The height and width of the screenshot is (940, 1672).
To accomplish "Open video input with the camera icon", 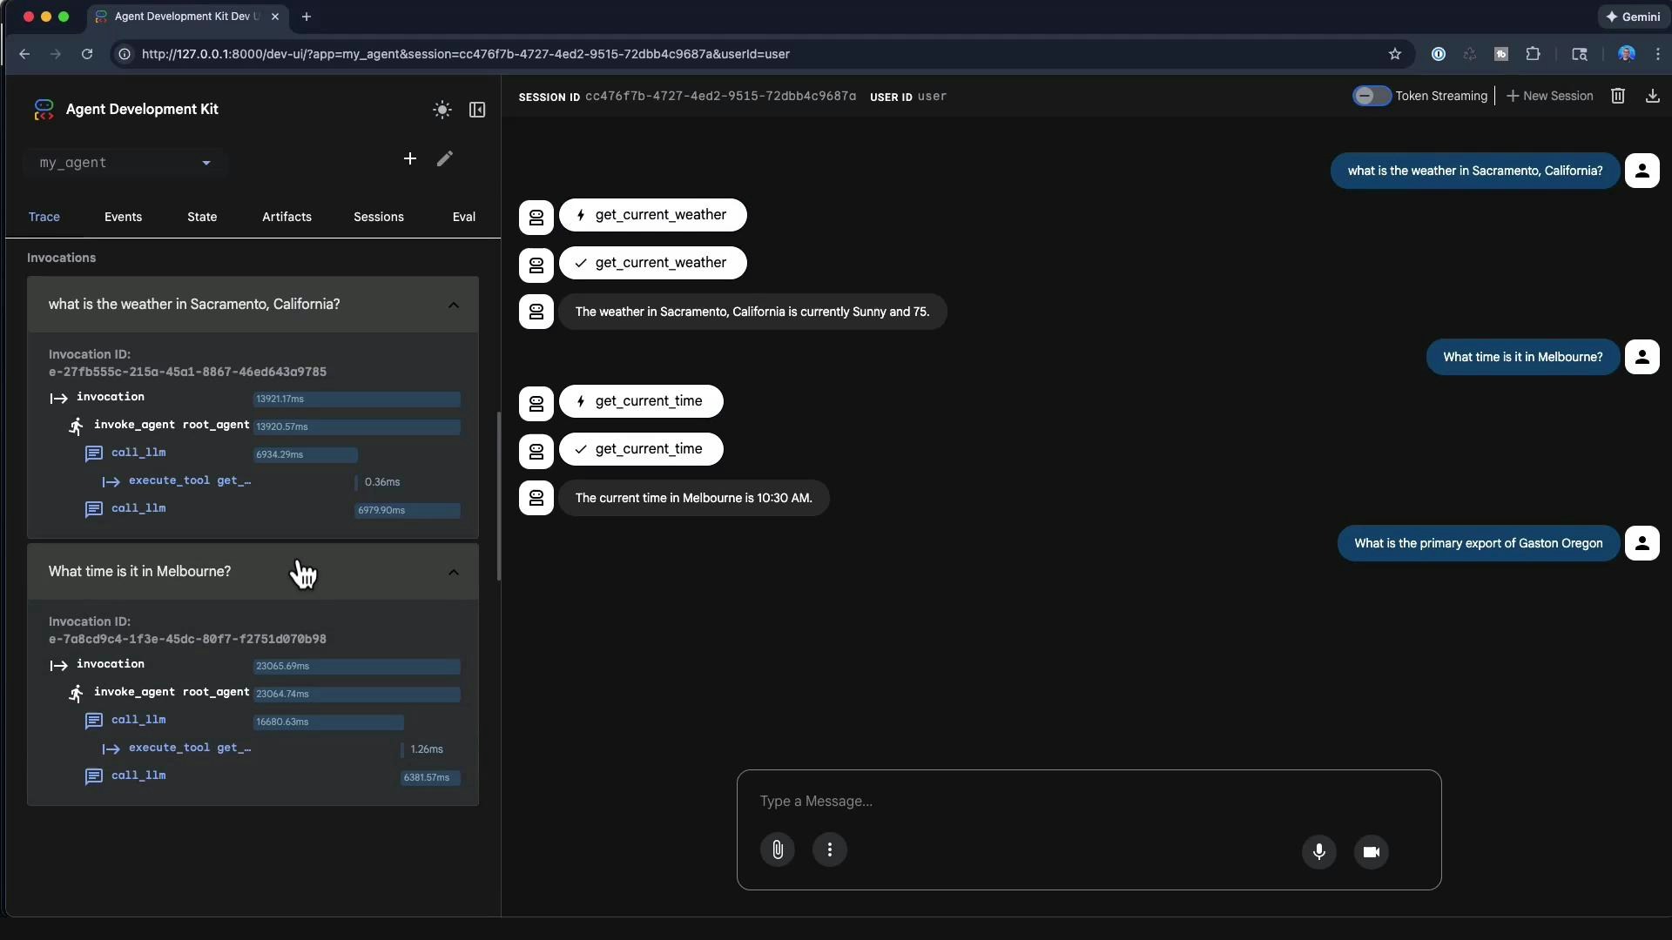I will point(1372,853).
